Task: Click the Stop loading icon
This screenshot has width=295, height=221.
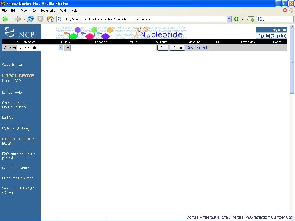Action: [40, 19]
